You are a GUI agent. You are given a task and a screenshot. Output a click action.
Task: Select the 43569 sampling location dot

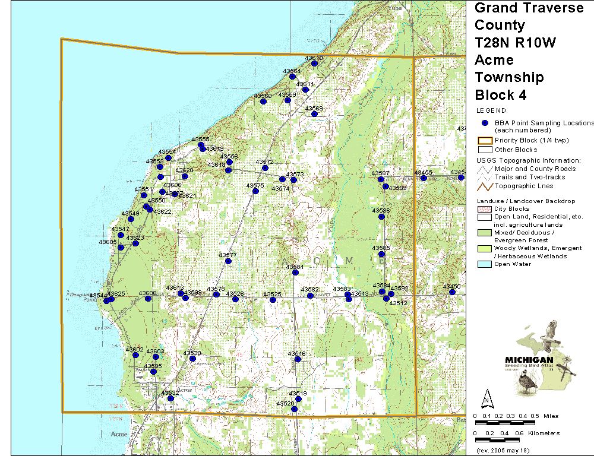click(x=314, y=114)
